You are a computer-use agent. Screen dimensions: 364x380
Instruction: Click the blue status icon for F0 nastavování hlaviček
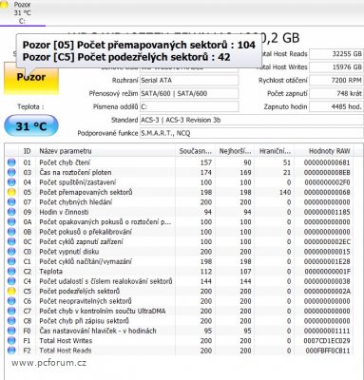(11, 331)
